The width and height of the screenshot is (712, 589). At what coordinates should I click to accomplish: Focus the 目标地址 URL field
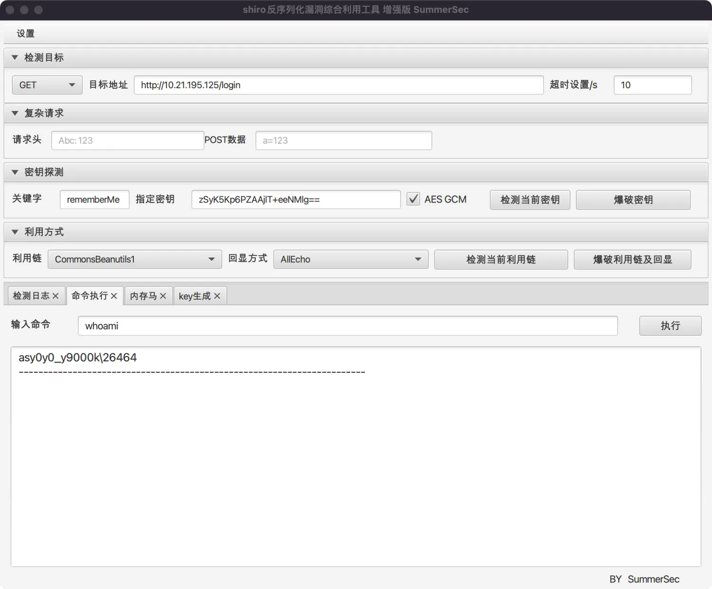pos(339,85)
